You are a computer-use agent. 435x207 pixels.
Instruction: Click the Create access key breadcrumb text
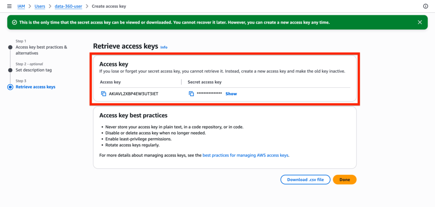click(x=109, y=6)
